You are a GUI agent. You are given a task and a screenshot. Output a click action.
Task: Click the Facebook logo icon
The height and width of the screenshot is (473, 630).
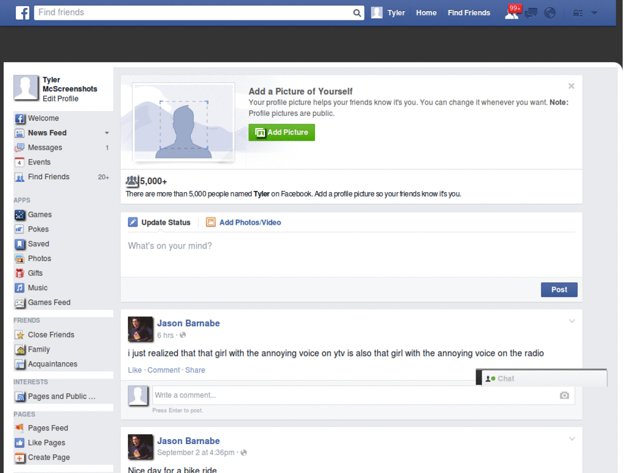pos(23,13)
